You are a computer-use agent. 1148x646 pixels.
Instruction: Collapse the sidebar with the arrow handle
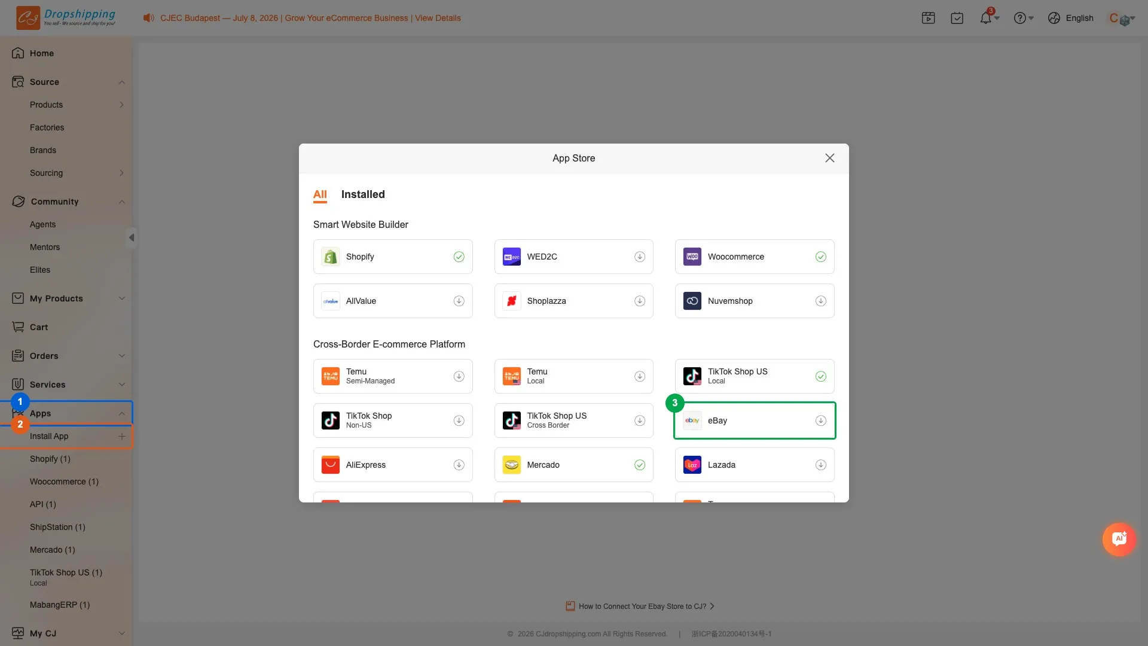(x=132, y=237)
